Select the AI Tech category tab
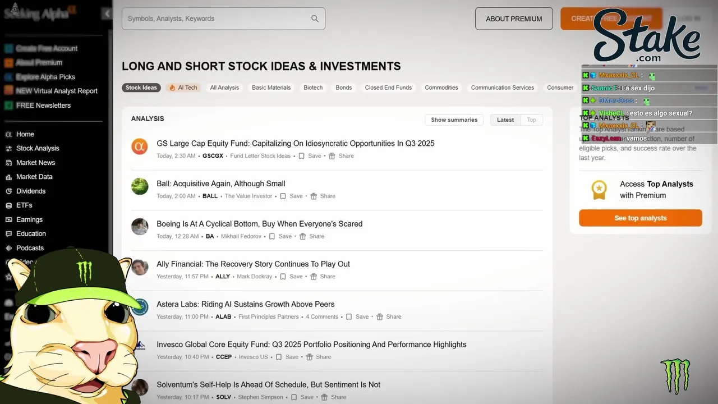This screenshot has width=718, height=404. (183, 88)
